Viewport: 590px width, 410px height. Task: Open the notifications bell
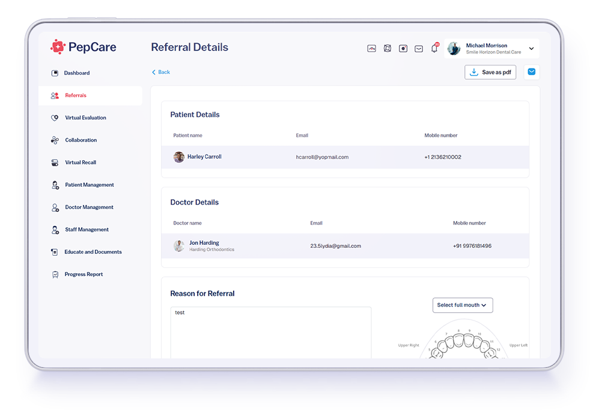434,48
